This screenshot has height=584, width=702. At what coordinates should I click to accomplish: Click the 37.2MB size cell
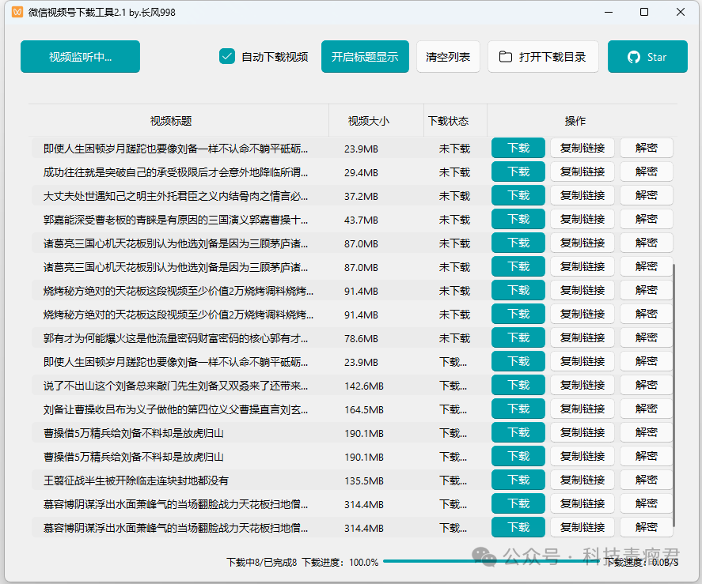361,196
